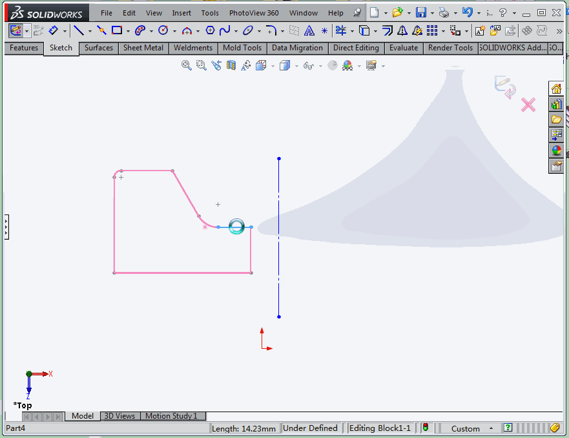Screen dimensions: 569x438
Task: Click Zoom to Area icon
Action: tap(201, 65)
